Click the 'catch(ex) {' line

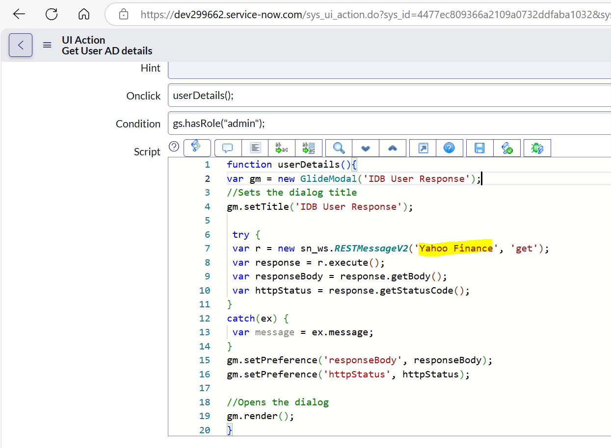coord(258,319)
